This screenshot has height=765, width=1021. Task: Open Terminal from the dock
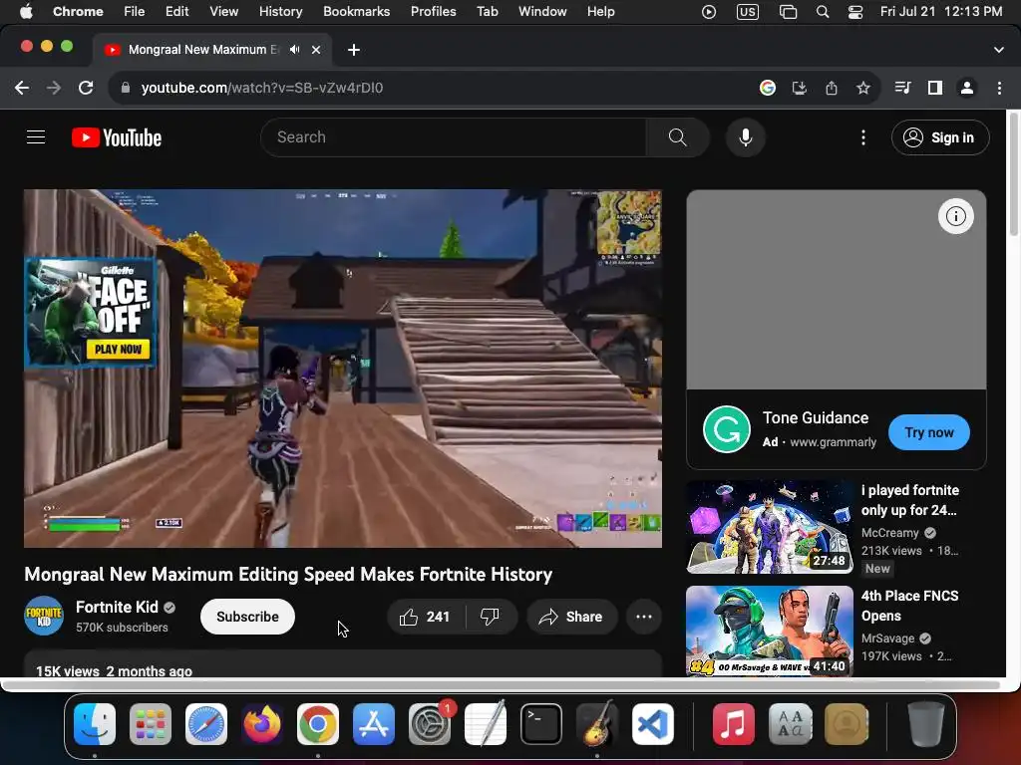point(541,724)
